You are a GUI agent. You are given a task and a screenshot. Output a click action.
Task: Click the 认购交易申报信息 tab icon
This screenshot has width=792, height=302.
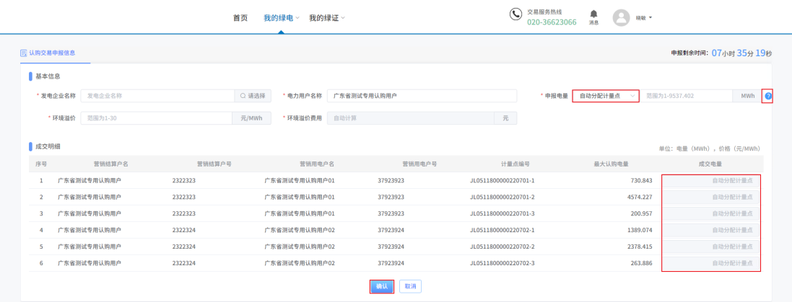[24, 53]
